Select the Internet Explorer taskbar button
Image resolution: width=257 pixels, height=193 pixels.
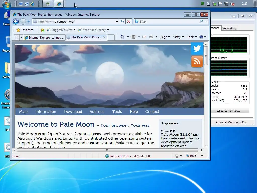coord(59,4)
